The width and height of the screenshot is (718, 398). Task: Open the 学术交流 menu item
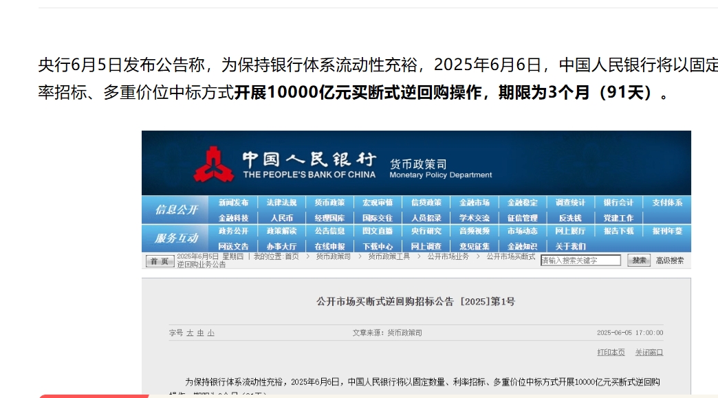(475, 218)
